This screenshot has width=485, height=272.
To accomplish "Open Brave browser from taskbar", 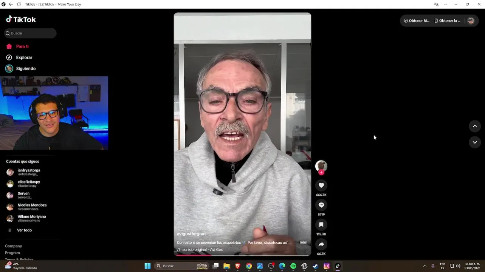I will 237,266.
